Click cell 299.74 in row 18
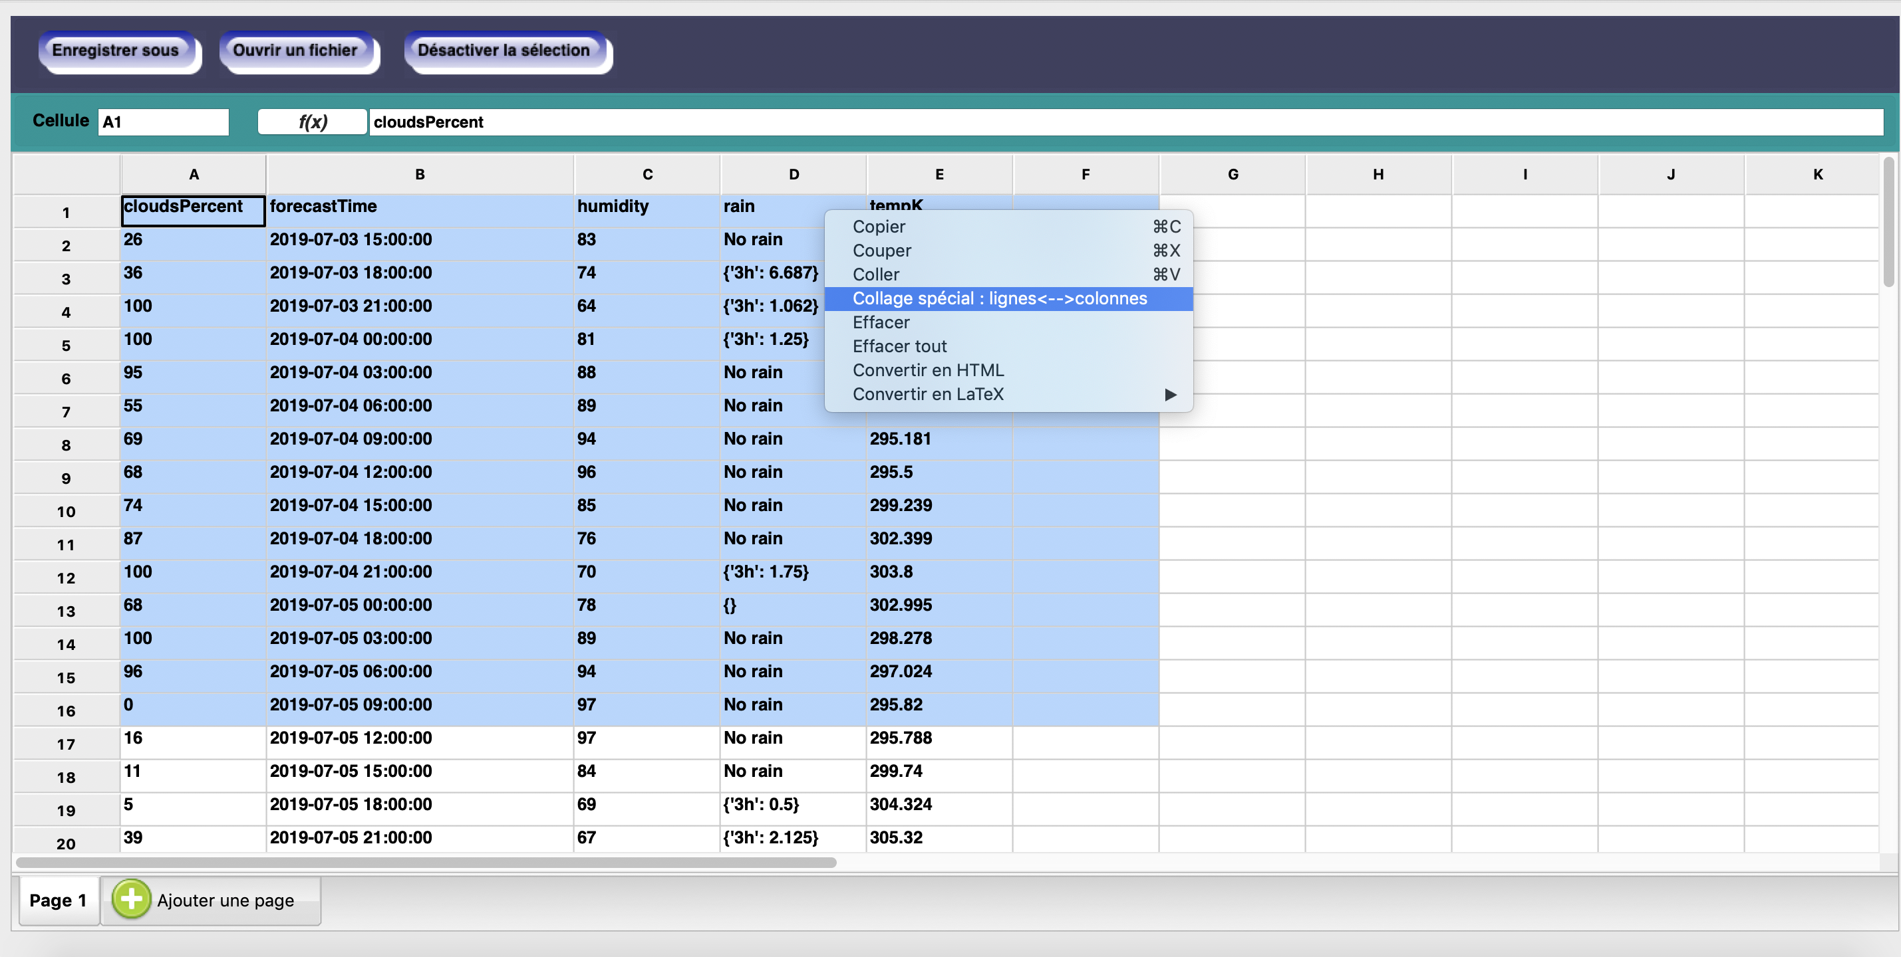 point(939,776)
